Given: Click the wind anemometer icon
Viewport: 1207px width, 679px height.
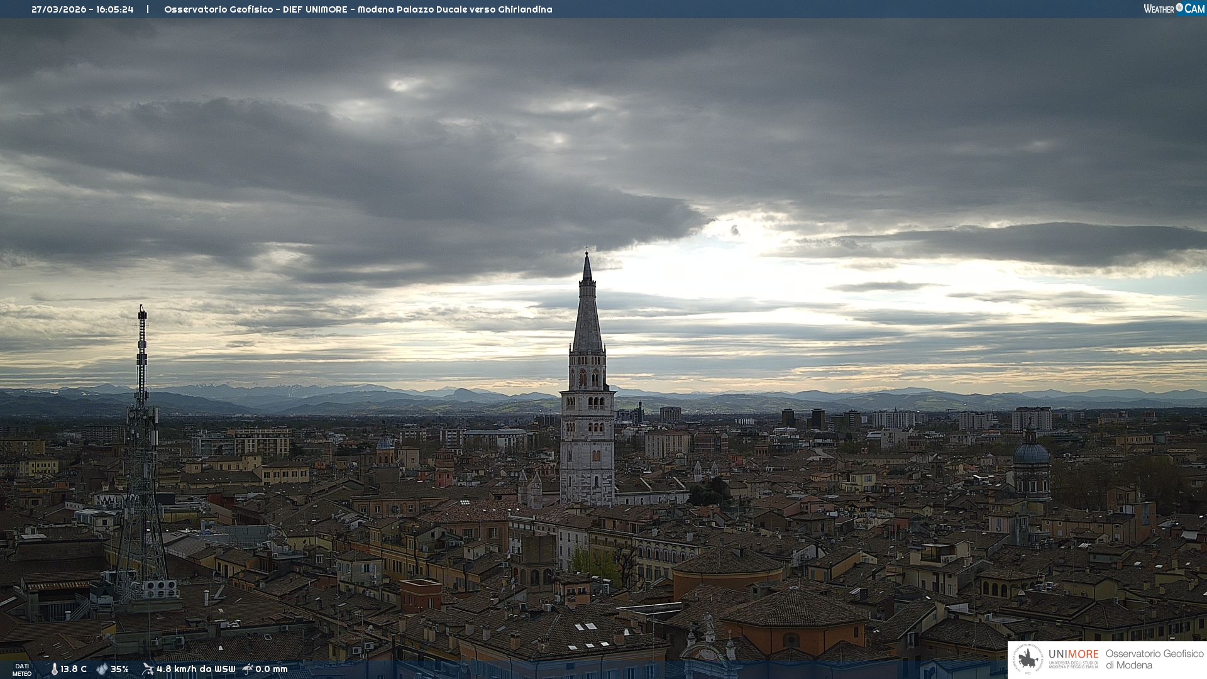Looking at the screenshot, I should click(148, 669).
